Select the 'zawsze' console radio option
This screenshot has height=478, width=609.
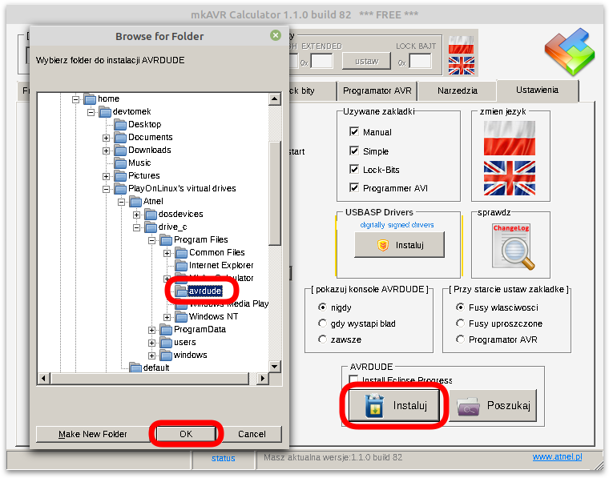pos(323,339)
